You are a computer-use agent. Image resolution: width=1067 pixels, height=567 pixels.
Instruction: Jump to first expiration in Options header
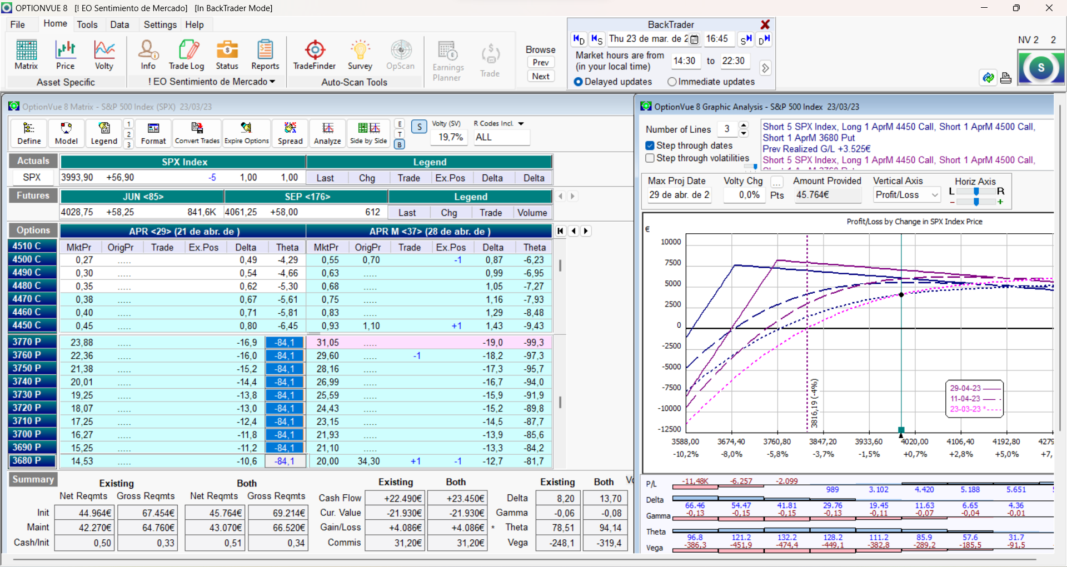coord(560,231)
